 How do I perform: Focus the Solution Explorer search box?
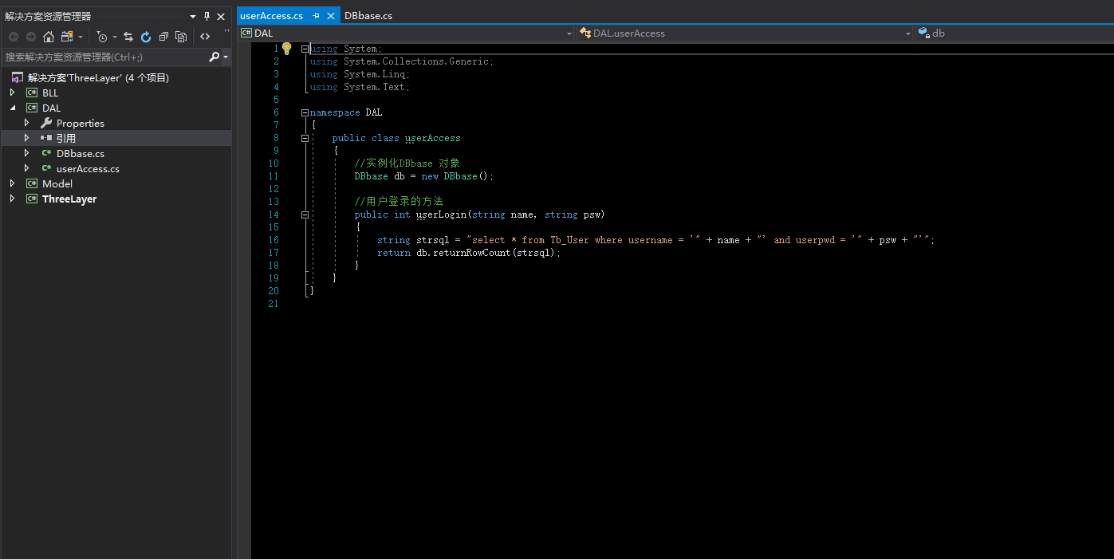click(104, 57)
